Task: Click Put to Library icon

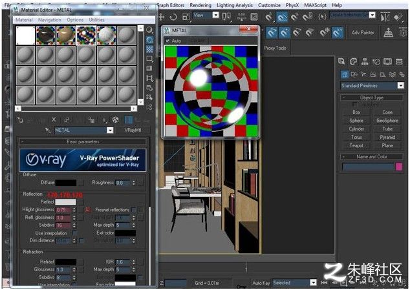Action: [x=91, y=120]
